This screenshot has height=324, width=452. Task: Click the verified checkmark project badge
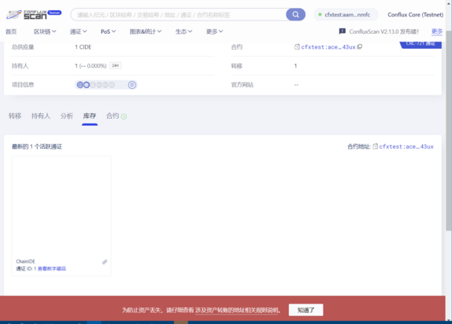click(87, 85)
